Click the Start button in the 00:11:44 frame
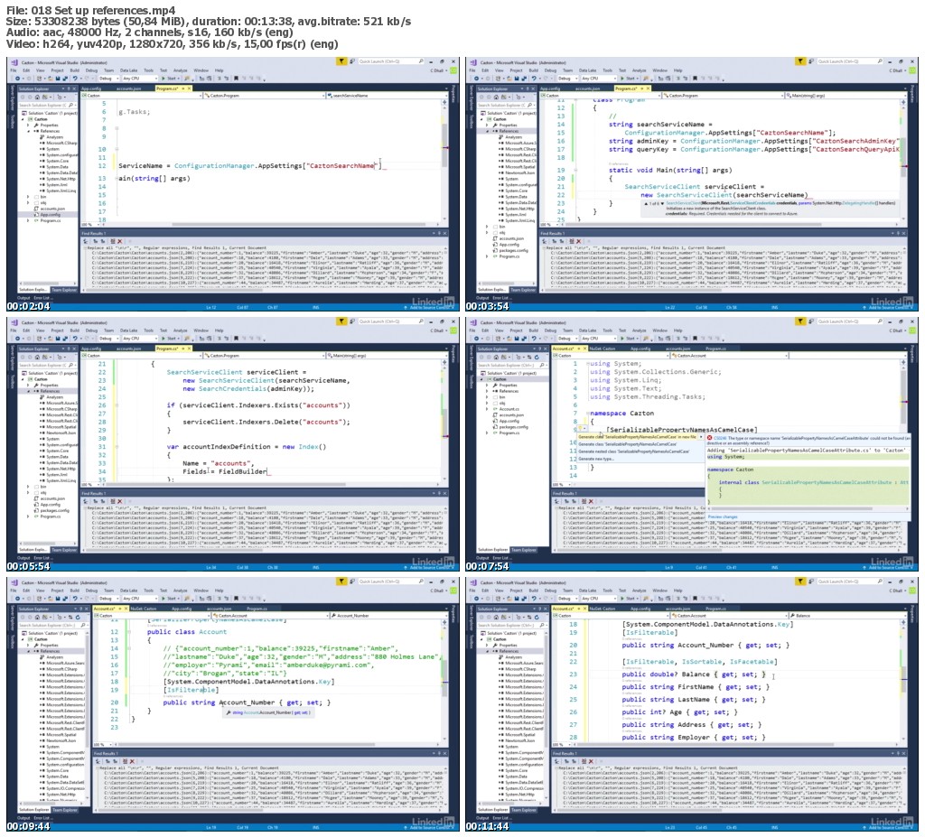The height and width of the screenshot is (837, 925). pos(629,598)
